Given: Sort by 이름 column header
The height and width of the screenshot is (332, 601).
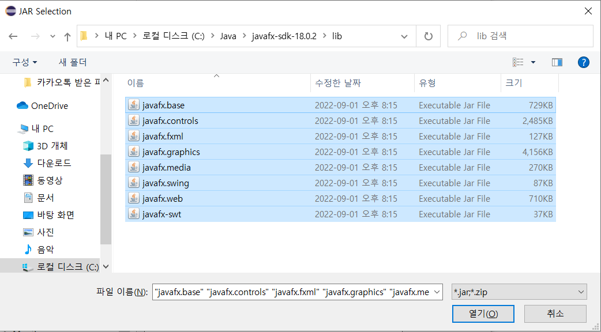Looking at the screenshot, I should [x=217, y=83].
